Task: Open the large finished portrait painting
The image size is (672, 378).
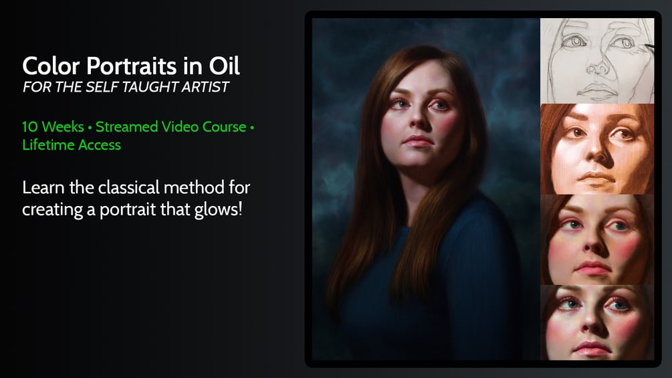Action: pos(425,189)
